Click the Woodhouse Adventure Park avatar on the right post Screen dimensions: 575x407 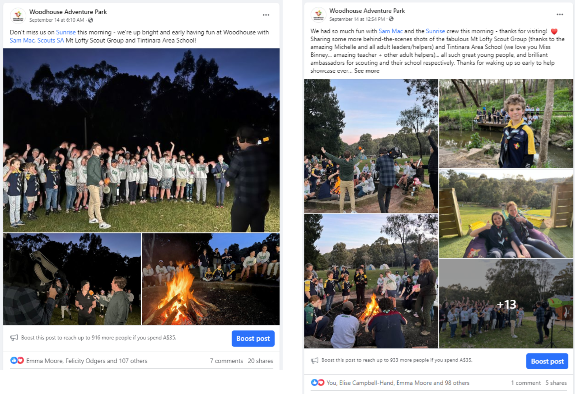[318, 14]
